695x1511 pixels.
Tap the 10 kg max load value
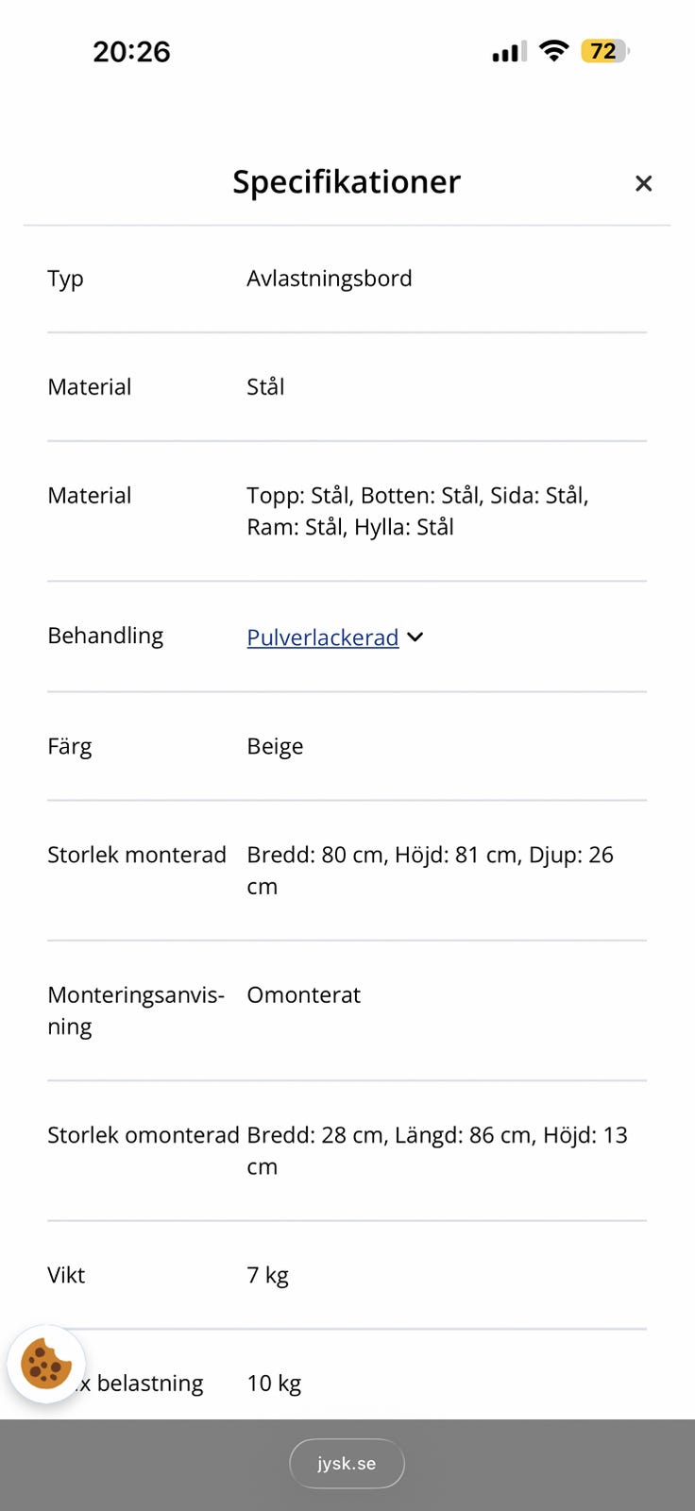274,1384
